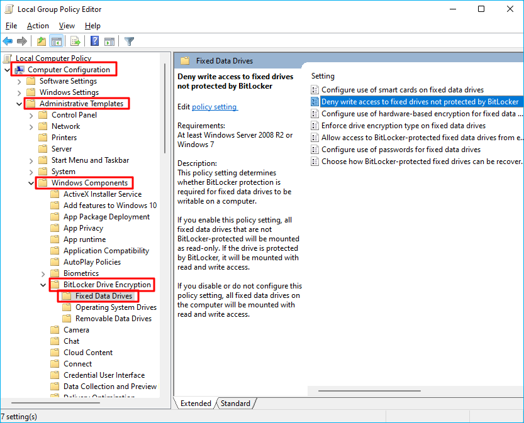
Task: Click the Filter funnel icon
Action: click(130, 41)
